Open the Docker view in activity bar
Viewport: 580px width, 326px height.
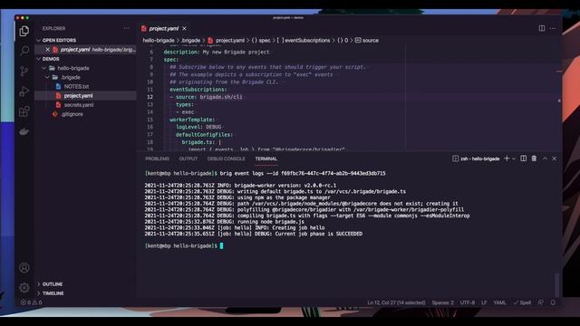pos(24,131)
